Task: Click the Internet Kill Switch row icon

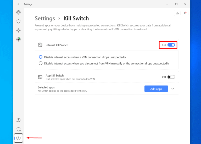Action: pyautogui.click(x=40, y=45)
